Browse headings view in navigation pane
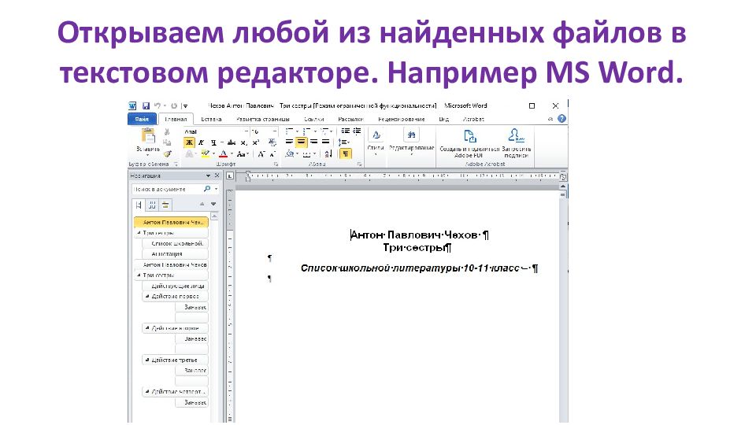Viewport: 756px width, 425px height. 139,205
